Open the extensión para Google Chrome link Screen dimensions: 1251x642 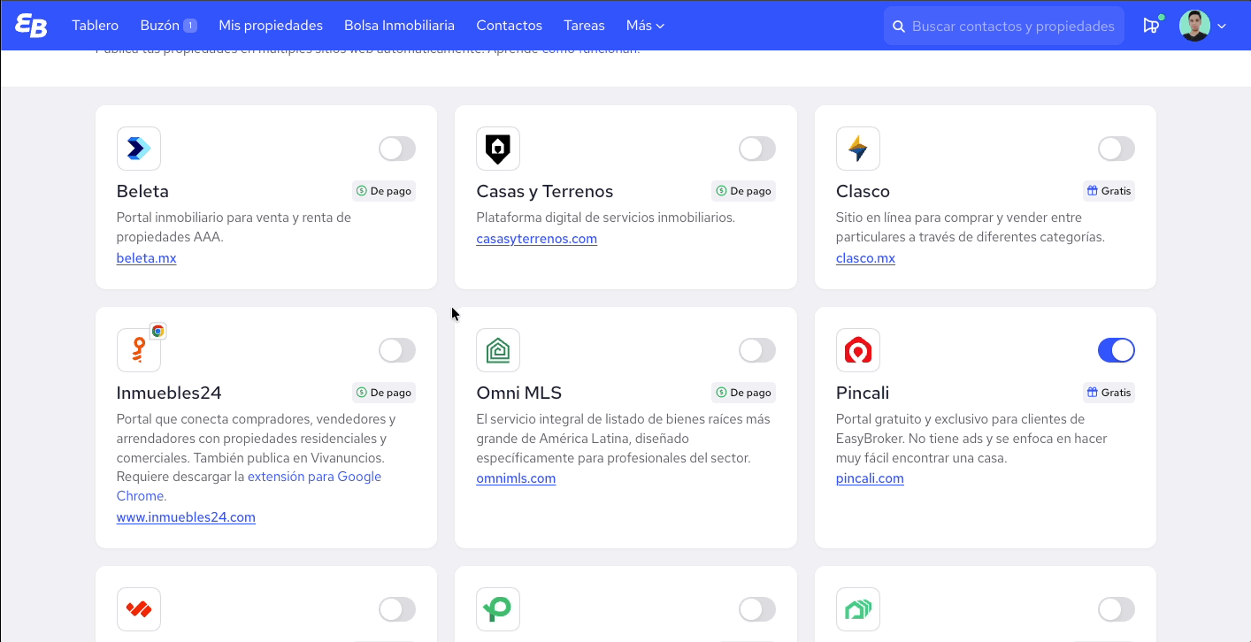click(314, 477)
